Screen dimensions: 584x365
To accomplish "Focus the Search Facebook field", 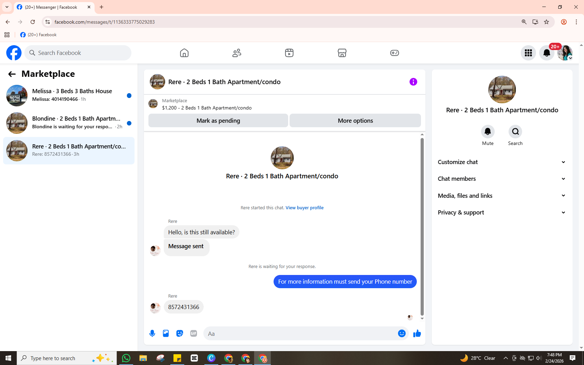I will pyautogui.click(x=78, y=53).
